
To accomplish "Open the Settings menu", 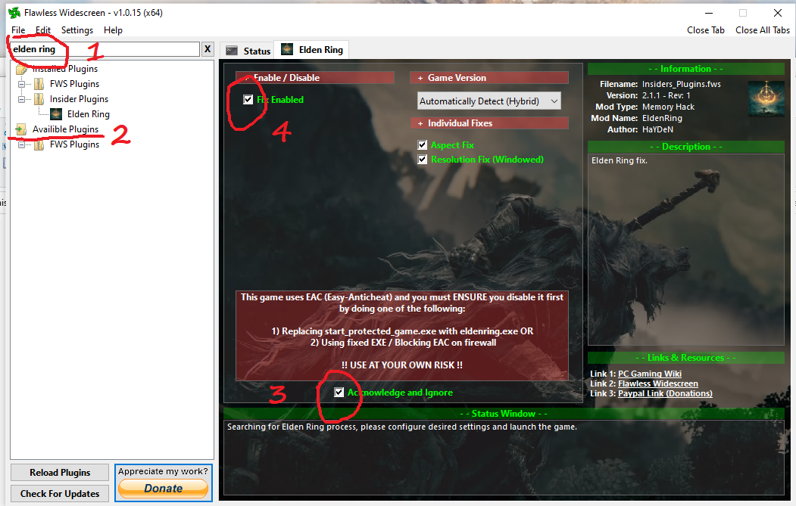I will click(77, 30).
